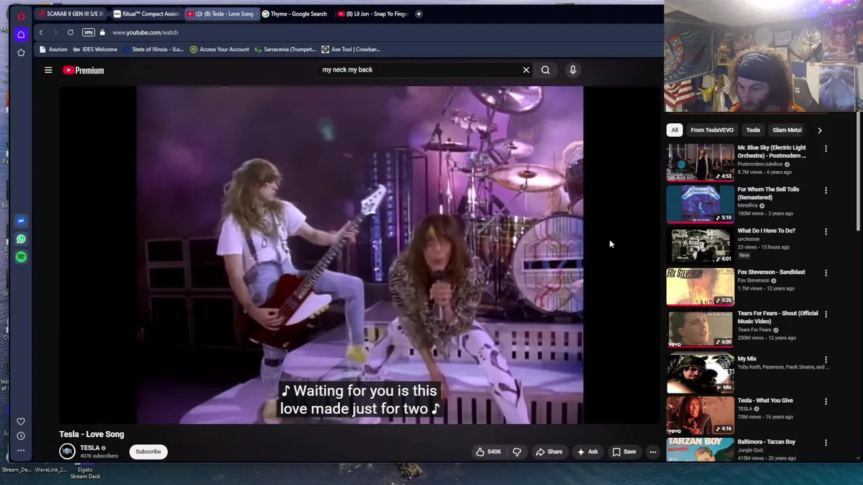Switch to Ritual Compact Assist tab
The height and width of the screenshot is (485, 863).
coord(146,13)
